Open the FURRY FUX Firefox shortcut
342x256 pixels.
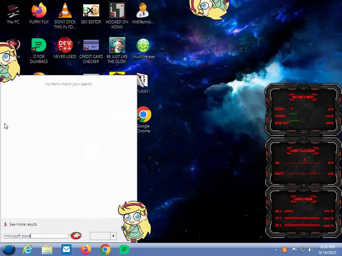pyautogui.click(x=39, y=13)
